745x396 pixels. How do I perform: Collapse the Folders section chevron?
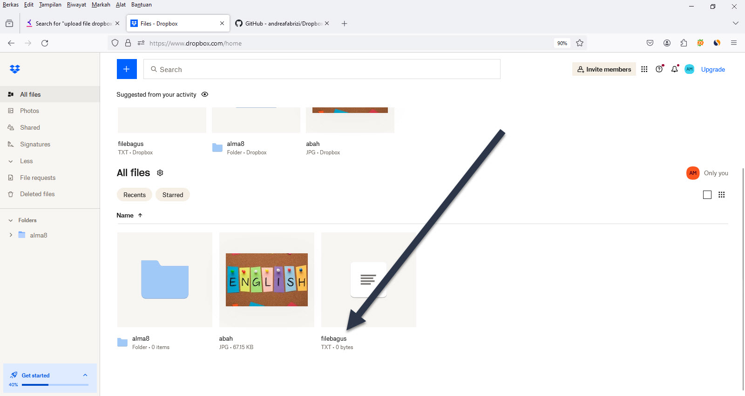(11, 220)
